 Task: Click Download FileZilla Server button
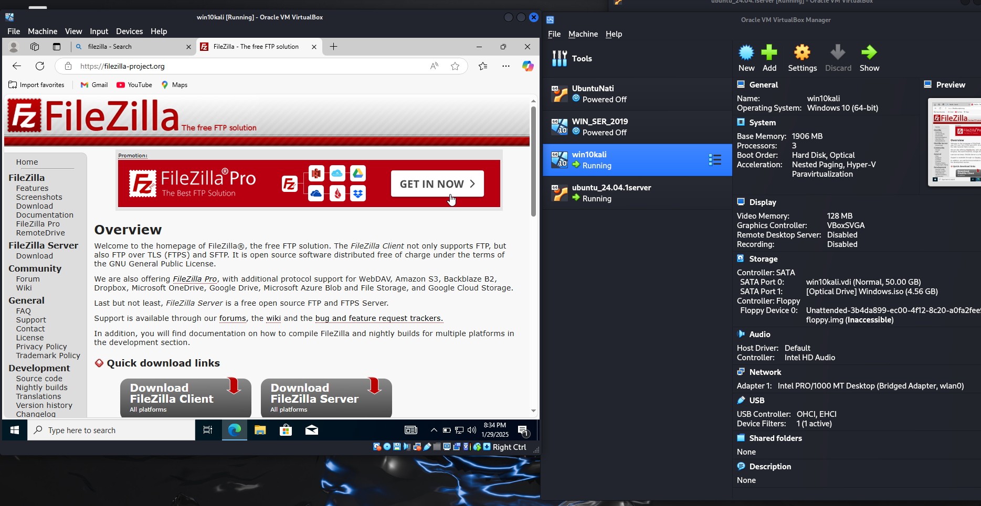pyautogui.click(x=326, y=398)
